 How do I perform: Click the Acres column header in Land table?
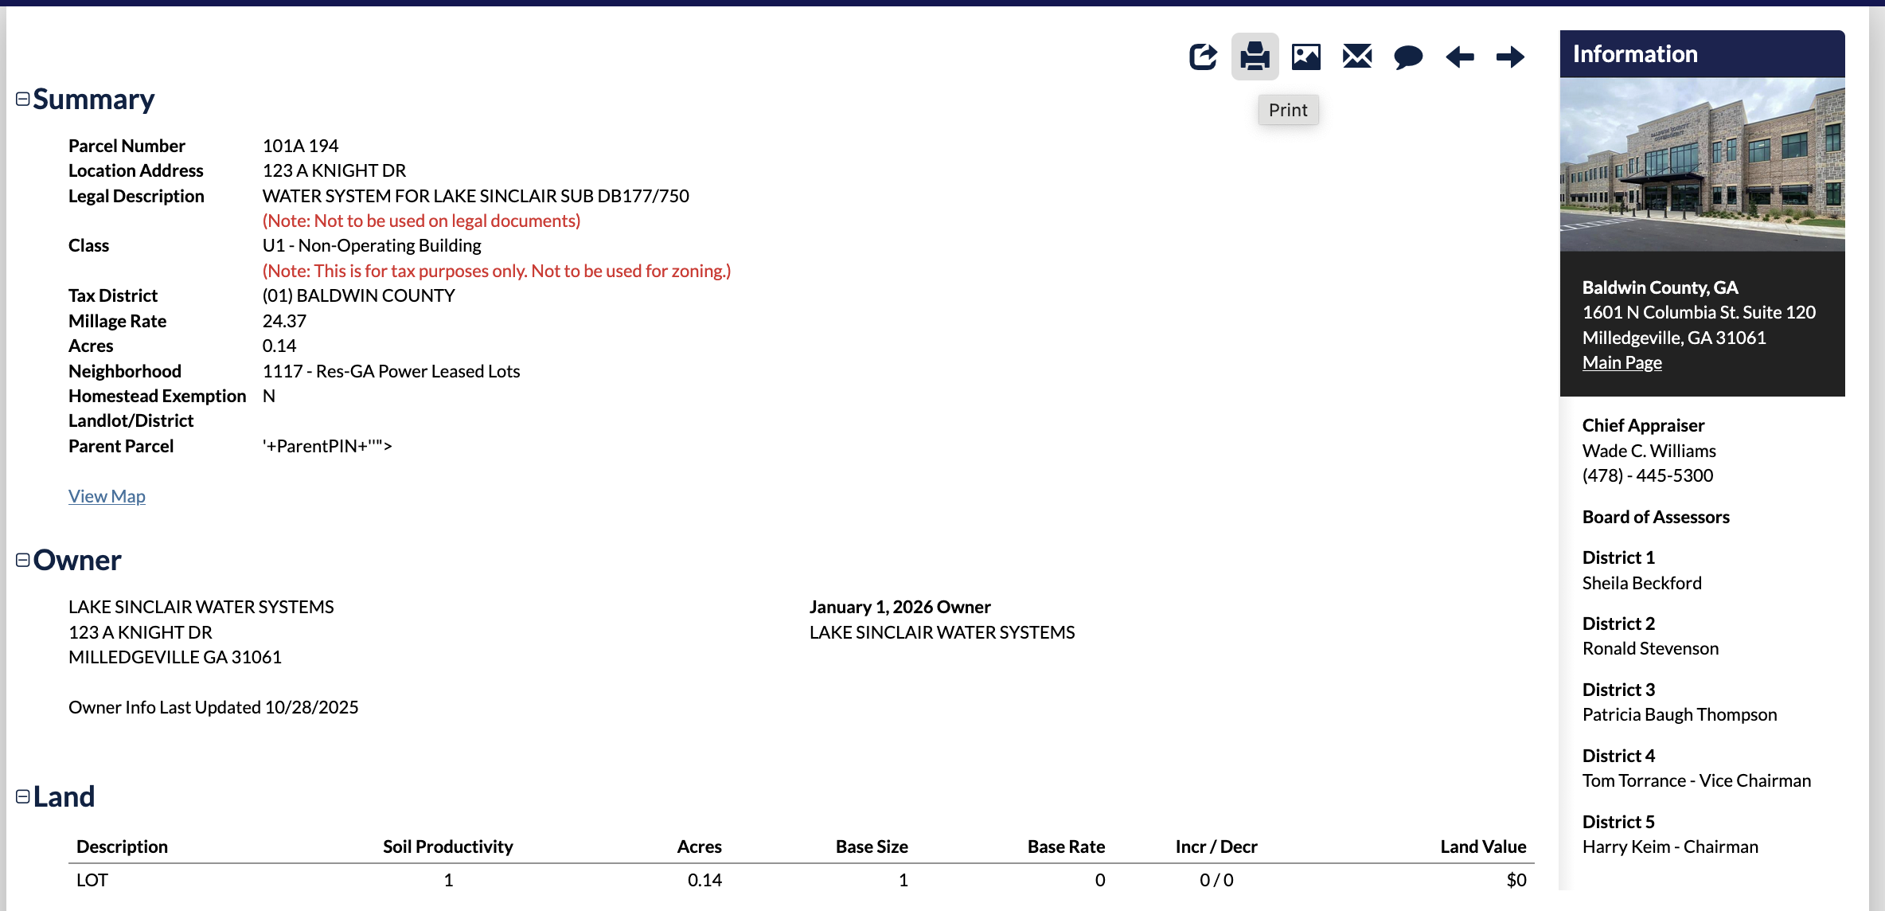click(699, 846)
